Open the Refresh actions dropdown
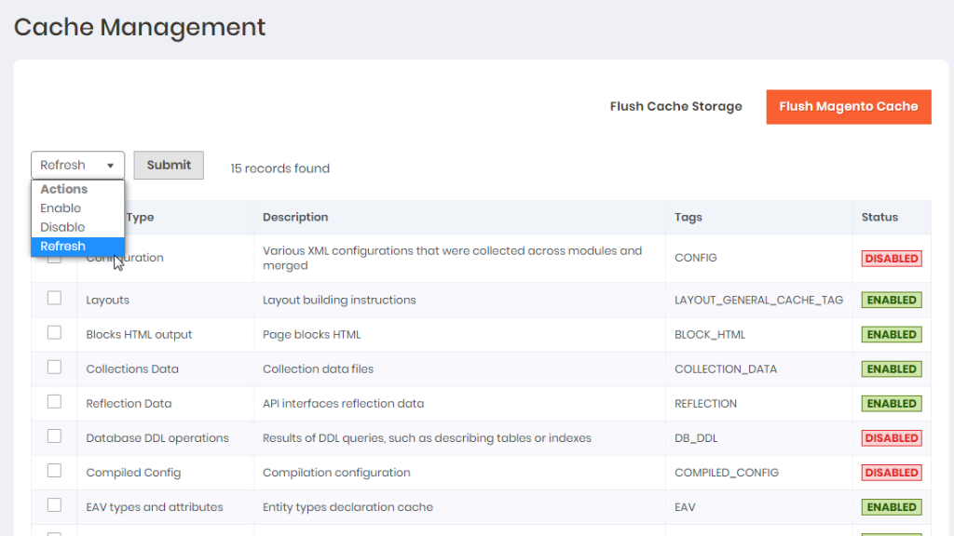The height and width of the screenshot is (536, 954). point(78,165)
